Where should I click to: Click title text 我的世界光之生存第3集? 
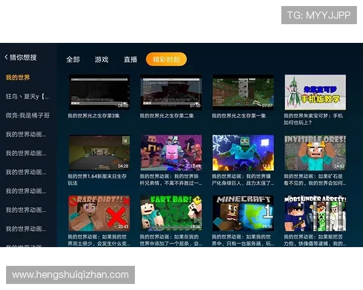94,115
